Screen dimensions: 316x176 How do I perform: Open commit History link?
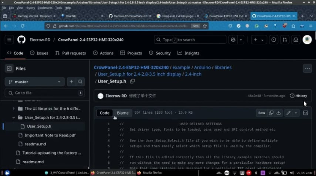[x=298, y=96]
